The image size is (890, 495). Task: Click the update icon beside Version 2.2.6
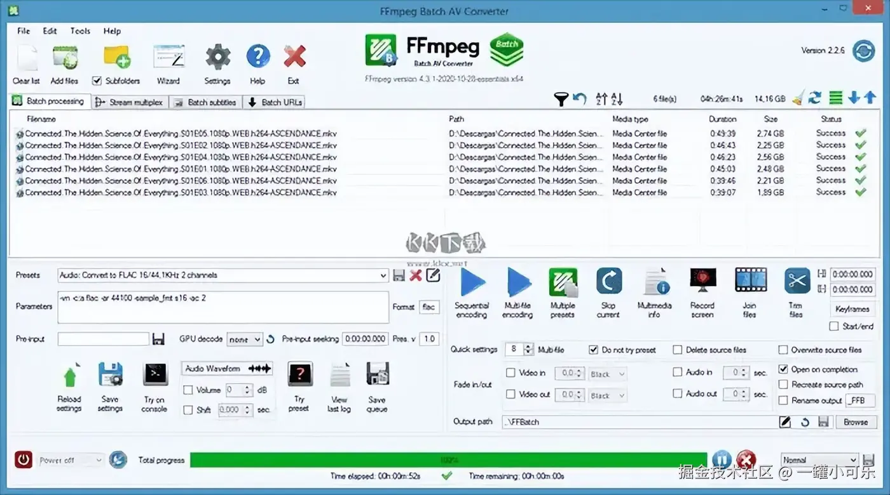coord(863,51)
